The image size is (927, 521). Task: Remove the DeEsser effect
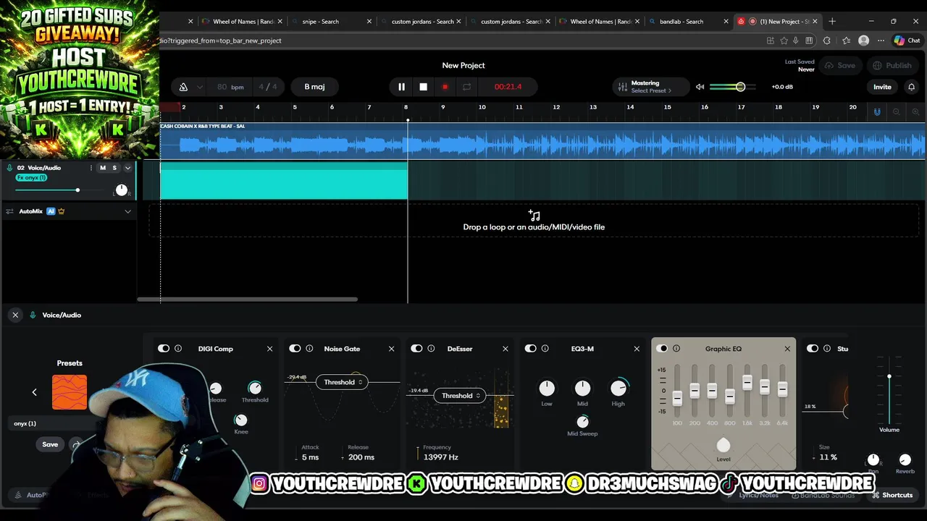tap(506, 349)
